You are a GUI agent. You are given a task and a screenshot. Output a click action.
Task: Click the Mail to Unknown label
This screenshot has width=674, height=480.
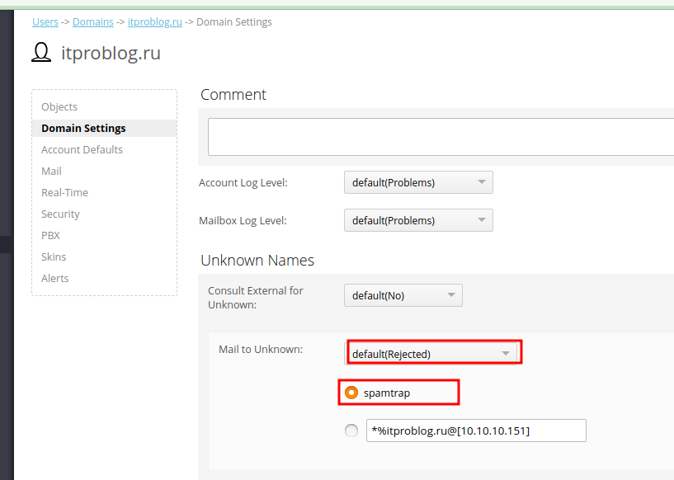coord(261,350)
